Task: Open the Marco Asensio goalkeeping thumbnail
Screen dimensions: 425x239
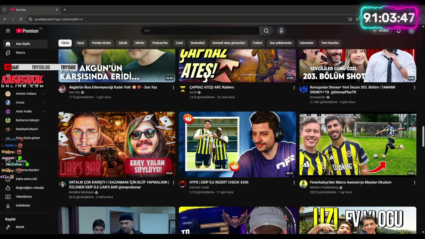Action: coord(358,144)
